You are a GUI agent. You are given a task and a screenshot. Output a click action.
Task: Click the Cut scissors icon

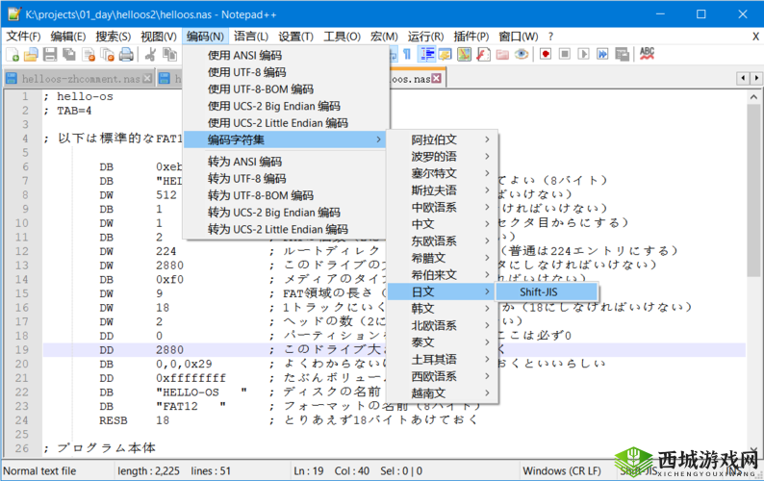(150, 55)
